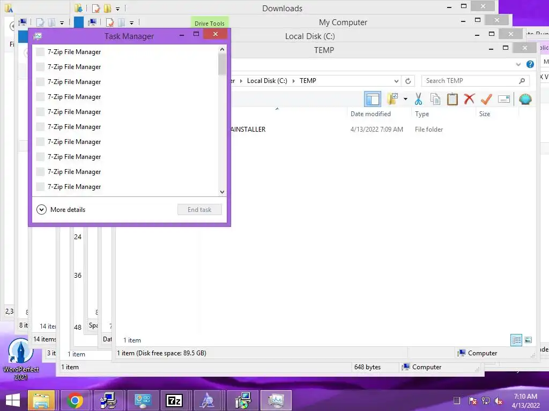
Task: Click the End task button
Action: [199, 210]
